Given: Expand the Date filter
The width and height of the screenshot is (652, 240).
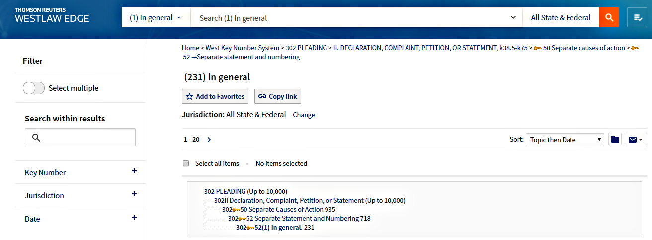Looking at the screenshot, I should tap(134, 218).
